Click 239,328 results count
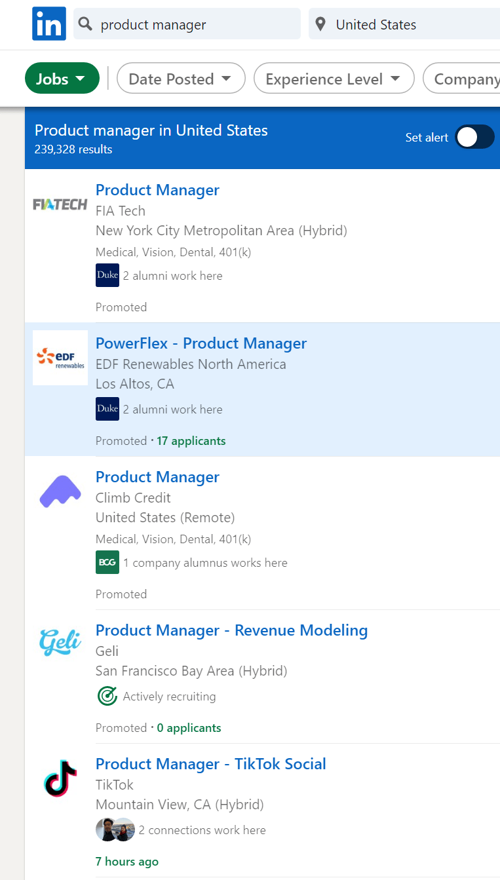The height and width of the screenshot is (880, 500). click(73, 149)
